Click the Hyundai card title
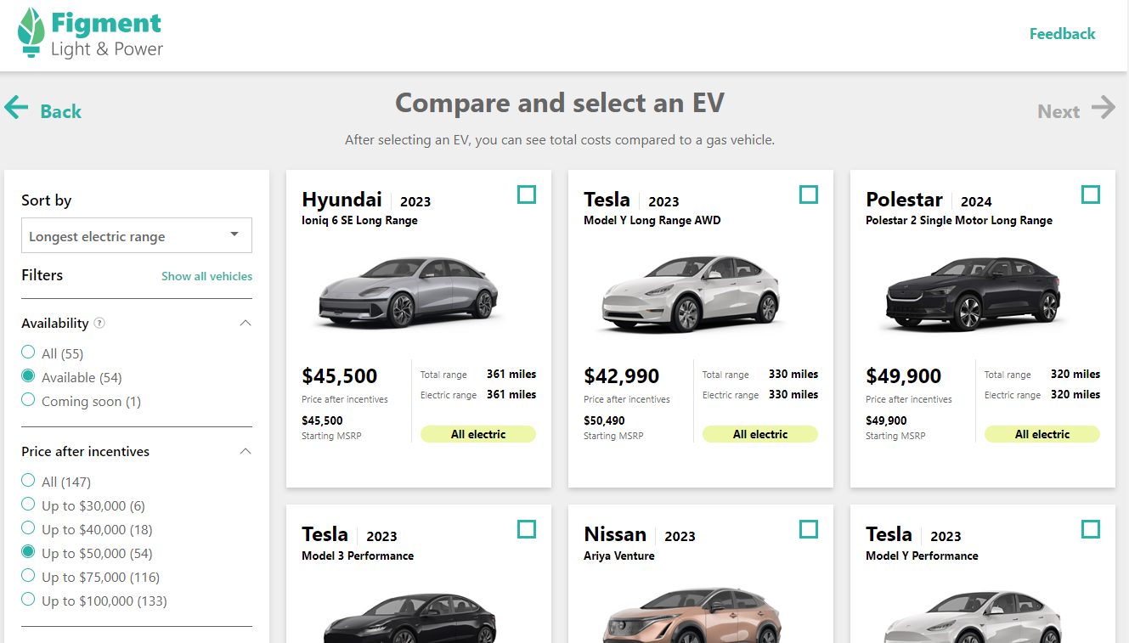Image resolution: width=1129 pixels, height=643 pixels. tap(342, 200)
